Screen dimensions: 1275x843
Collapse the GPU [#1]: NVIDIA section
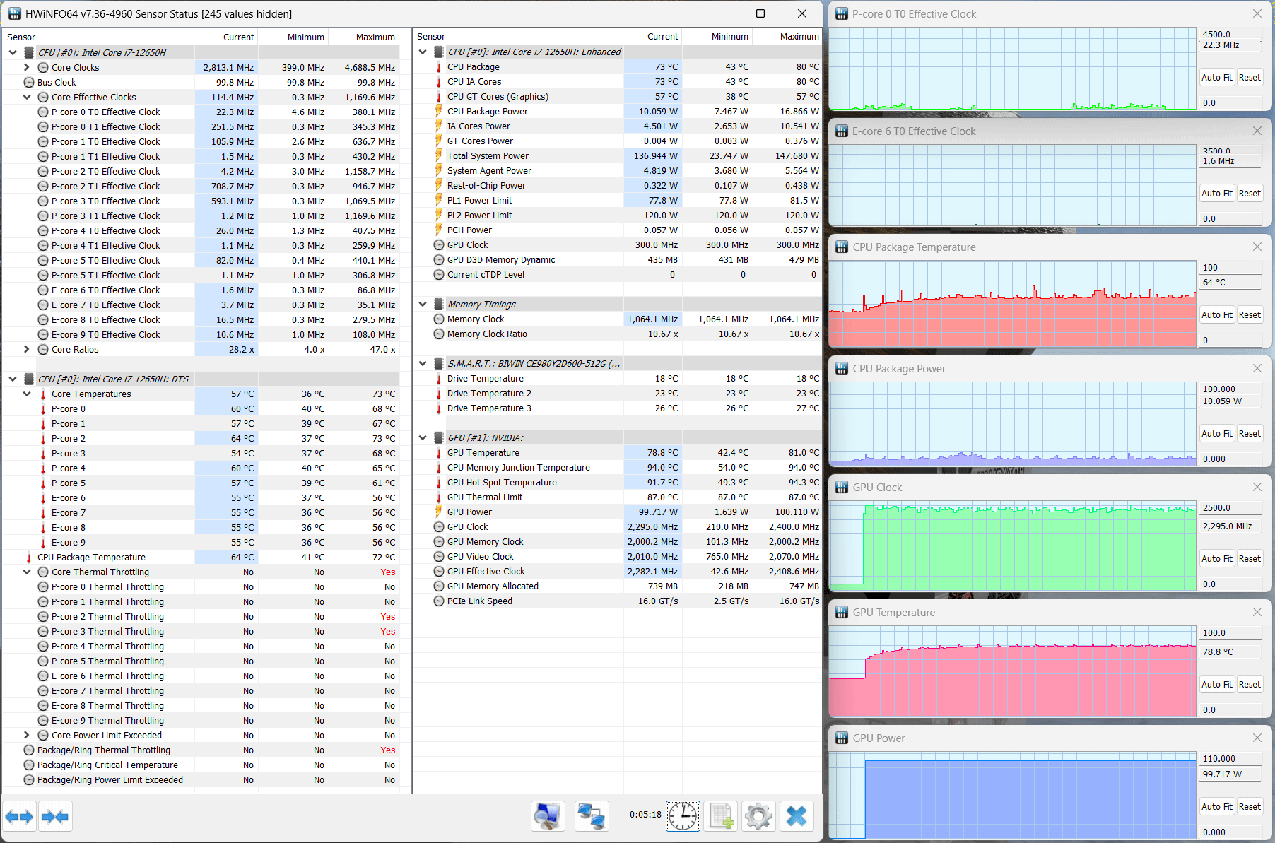(423, 437)
